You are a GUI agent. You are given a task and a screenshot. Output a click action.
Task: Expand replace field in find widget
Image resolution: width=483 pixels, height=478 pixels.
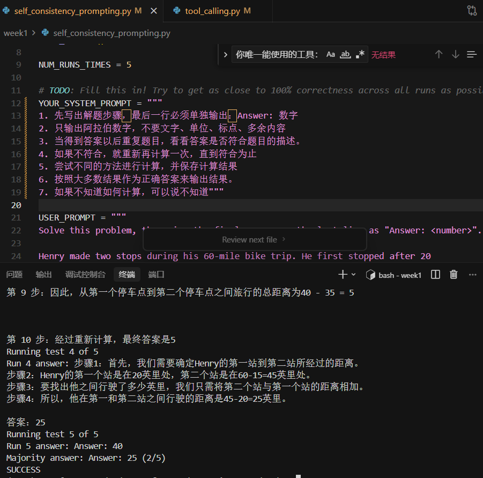click(226, 54)
